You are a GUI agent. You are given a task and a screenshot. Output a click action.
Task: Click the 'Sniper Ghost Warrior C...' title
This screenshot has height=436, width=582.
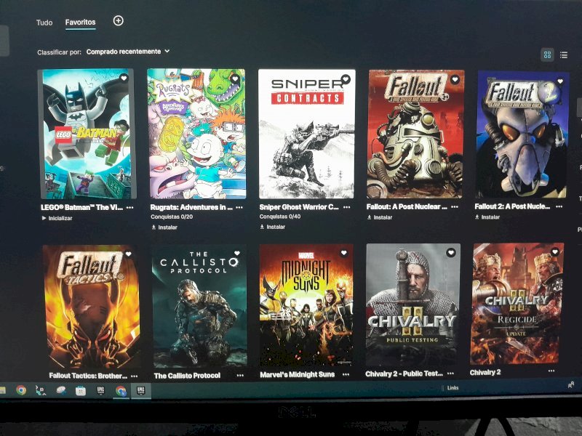point(299,207)
